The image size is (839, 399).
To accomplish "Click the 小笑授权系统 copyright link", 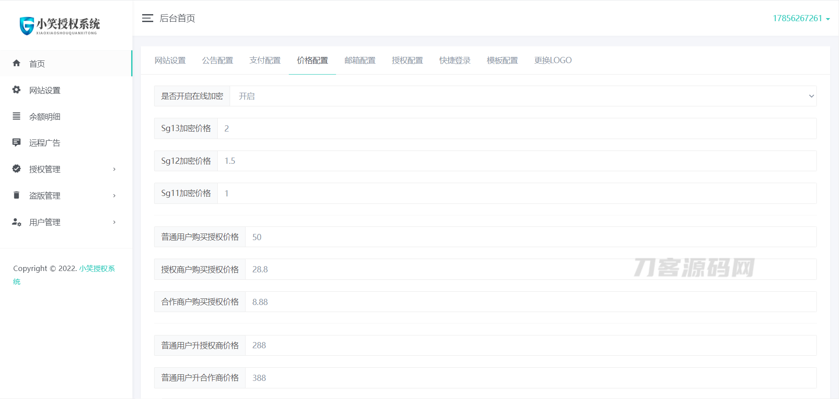I will point(97,268).
